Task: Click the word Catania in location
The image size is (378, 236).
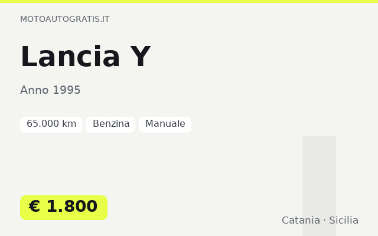Action: pos(301,220)
